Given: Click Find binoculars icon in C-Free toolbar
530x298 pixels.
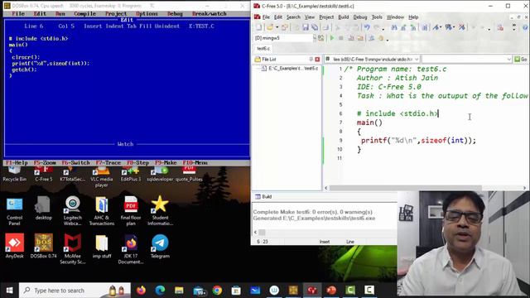Looking at the screenshot, I should (x=394, y=27).
